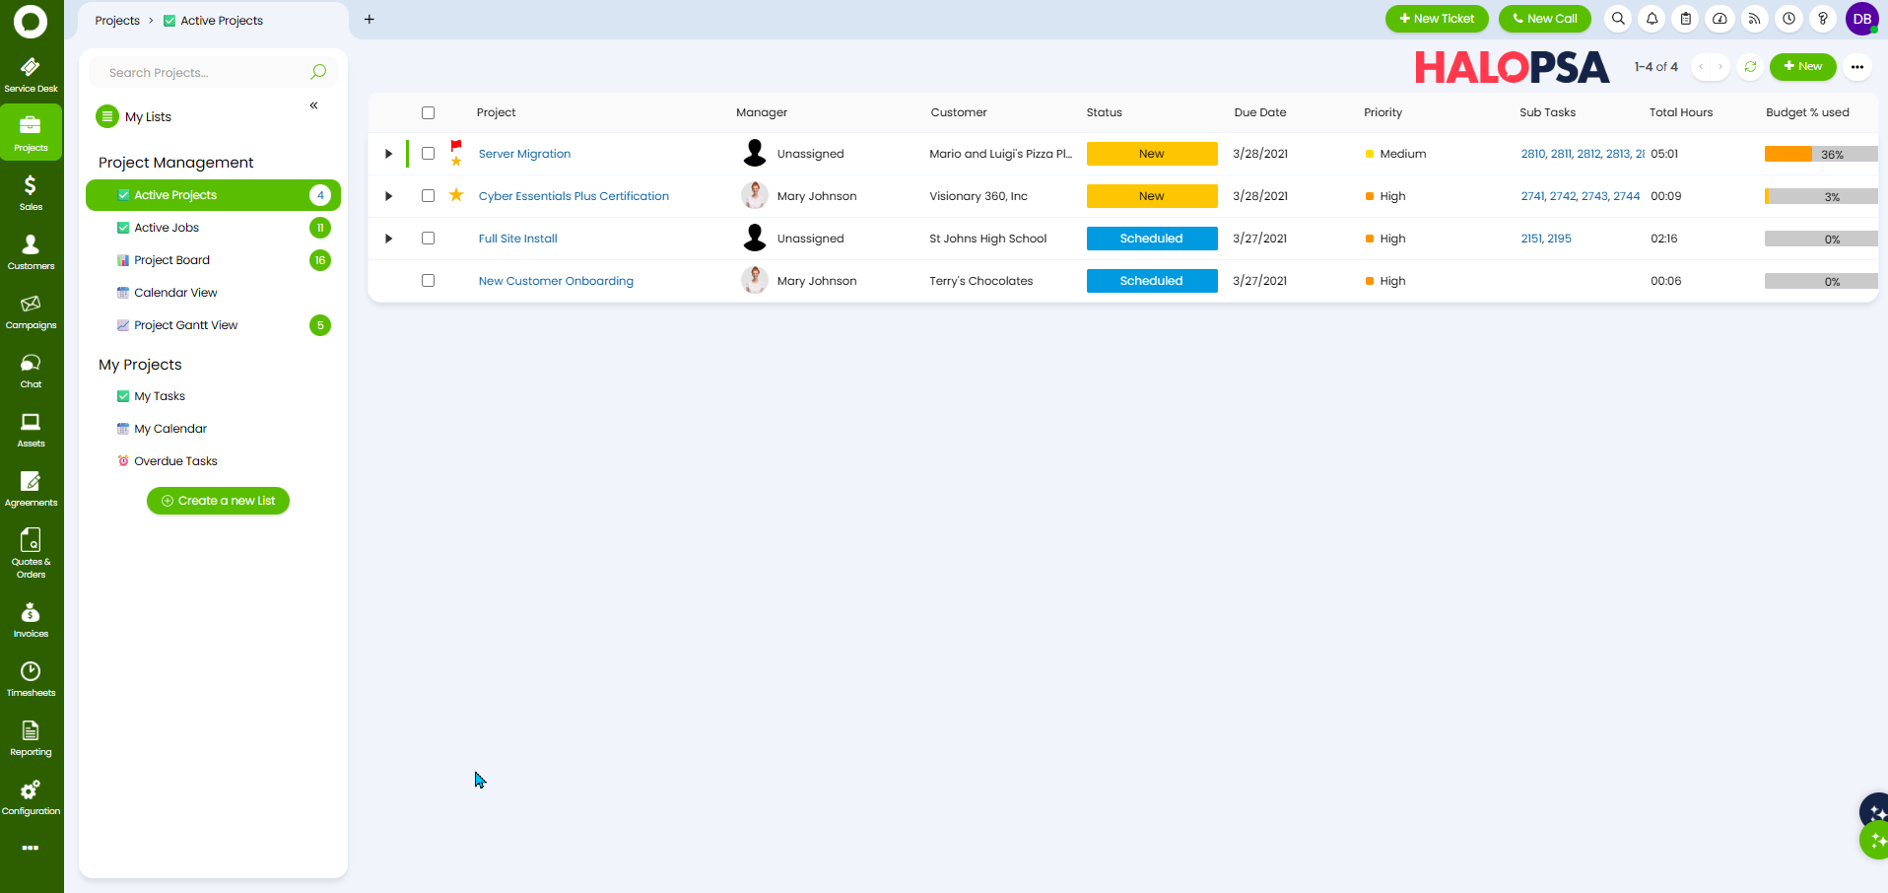Open the Server Migration project link
The width and height of the screenshot is (1888, 893).
coord(524,154)
